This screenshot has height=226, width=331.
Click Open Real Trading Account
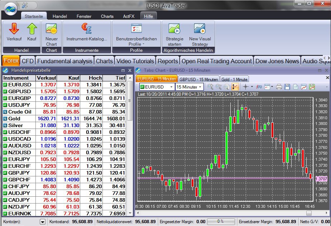[217, 61]
